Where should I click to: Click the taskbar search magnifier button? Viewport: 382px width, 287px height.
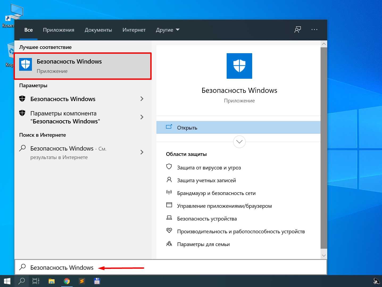(x=22, y=281)
